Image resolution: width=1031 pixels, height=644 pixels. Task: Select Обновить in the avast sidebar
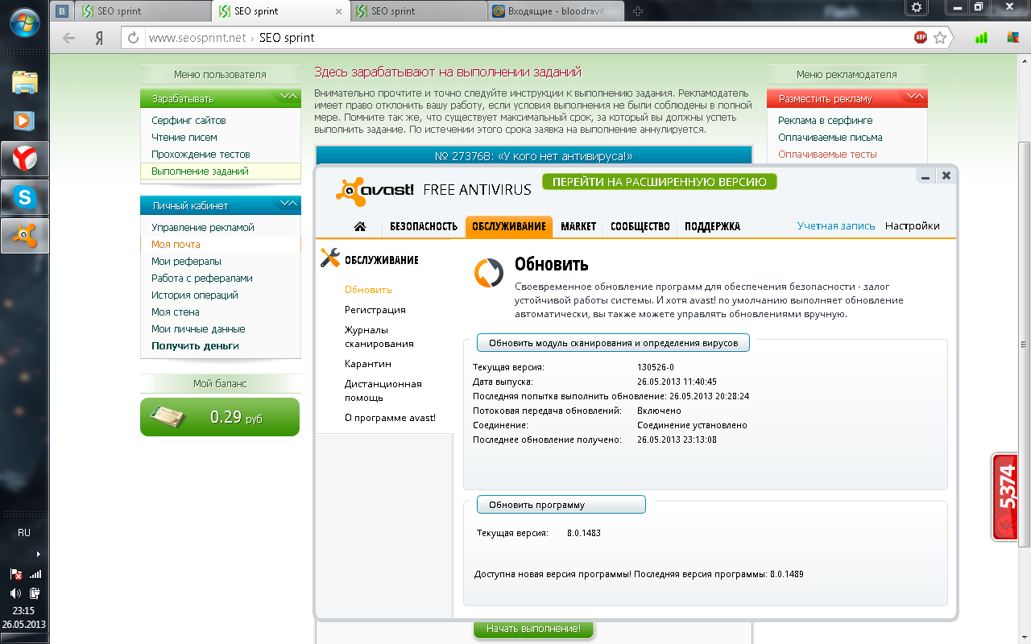(x=368, y=289)
